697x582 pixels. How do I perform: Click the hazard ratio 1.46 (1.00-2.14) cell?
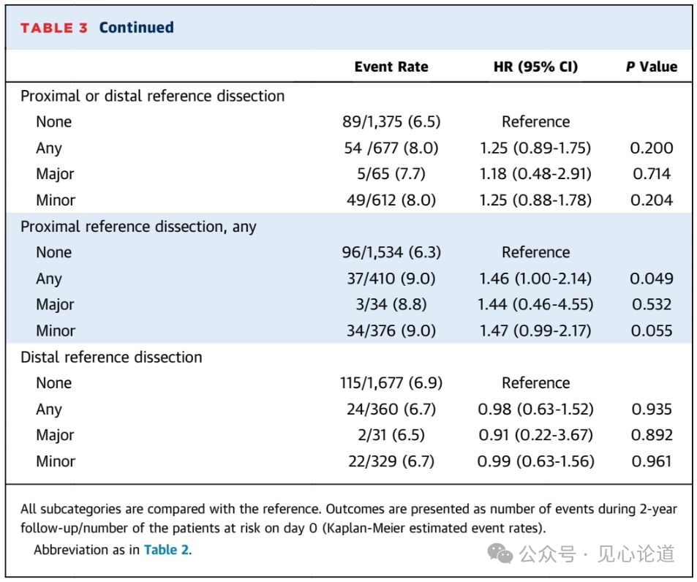[x=535, y=279]
